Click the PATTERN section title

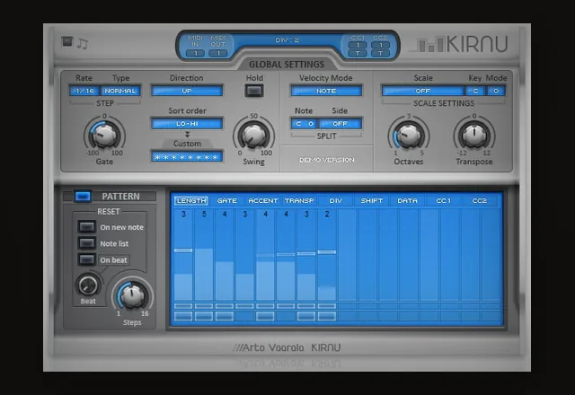[120, 197]
